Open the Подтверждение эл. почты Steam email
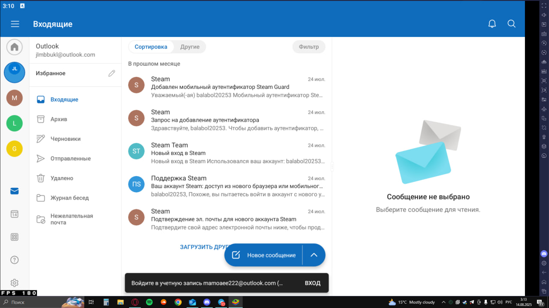This screenshot has width=549, height=308. [x=226, y=219]
